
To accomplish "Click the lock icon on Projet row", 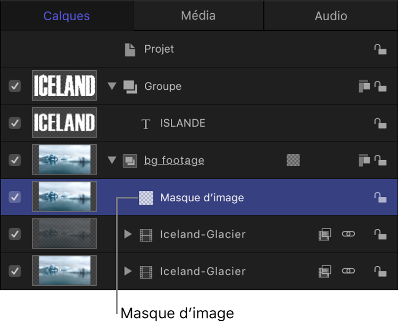I will 380,49.
